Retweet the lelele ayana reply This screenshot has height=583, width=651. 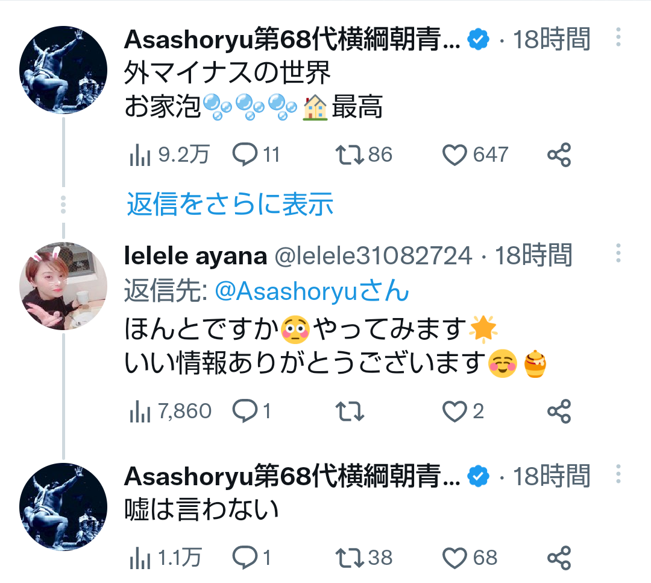coord(349,412)
